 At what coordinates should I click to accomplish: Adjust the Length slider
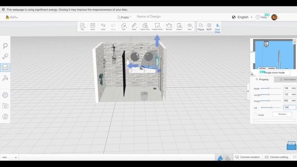pyautogui.click(x=269, y=94)
